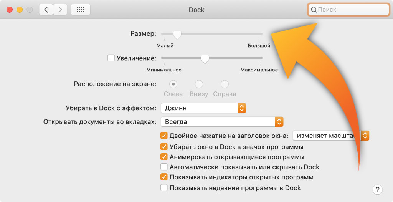393x202 pixels.
Task: Click the Размер slider handle
Action: point(177,35)
